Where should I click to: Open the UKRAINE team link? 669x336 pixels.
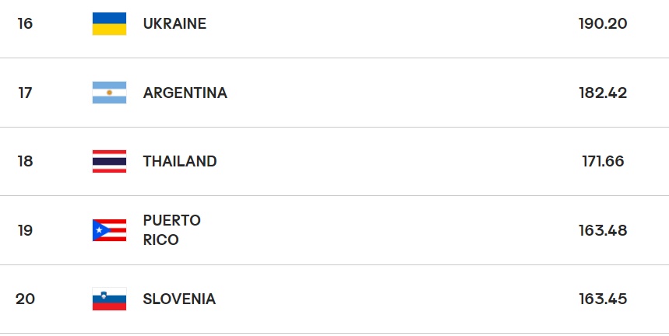click(x=174, y=24)
